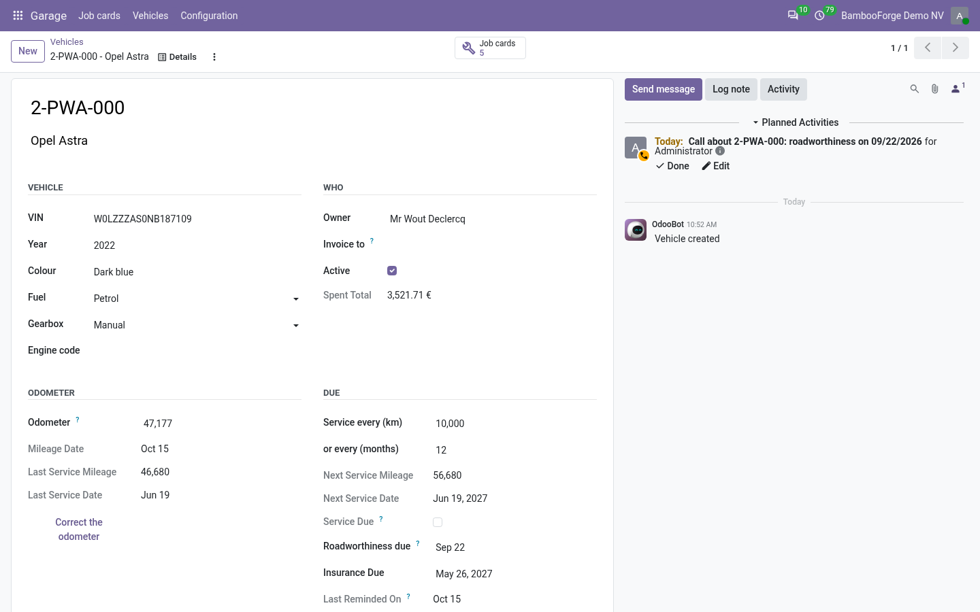Search messages in the chatter
The image size is (980, 612).
click(x=915, y=89)
